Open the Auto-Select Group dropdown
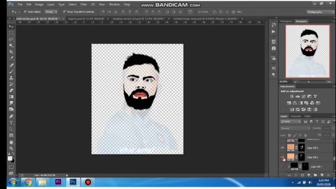 [51, 12]
